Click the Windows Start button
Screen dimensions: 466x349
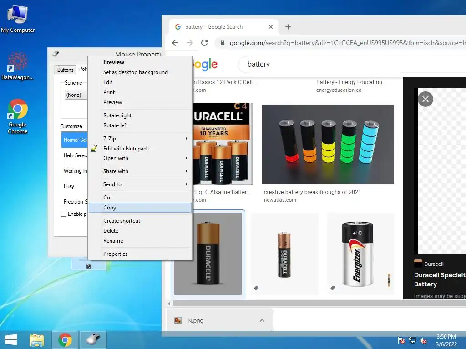(11, 340)
